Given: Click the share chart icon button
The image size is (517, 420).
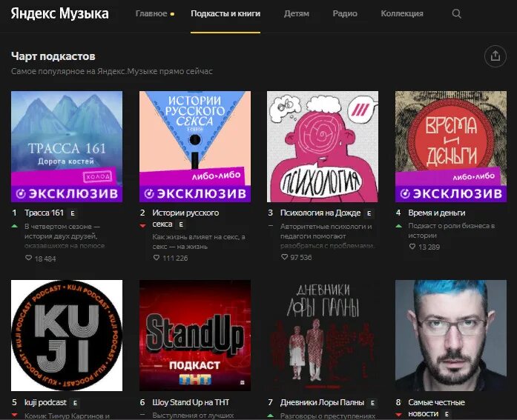Looking at the screenshot, I should (495, 56).
